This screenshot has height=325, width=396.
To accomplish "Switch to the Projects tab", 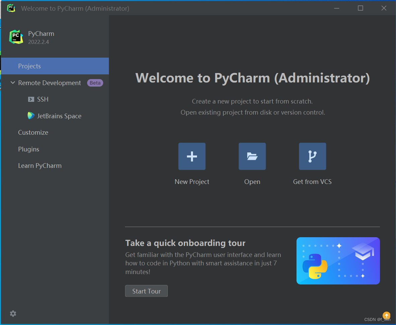I will coord(29,66).
